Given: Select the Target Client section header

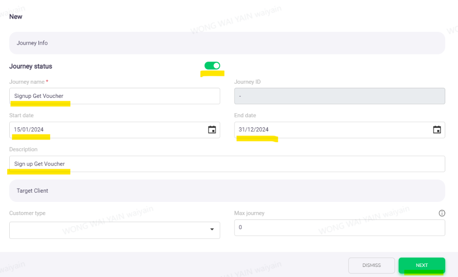Looking at the screenshot, I should click(29, 191).
